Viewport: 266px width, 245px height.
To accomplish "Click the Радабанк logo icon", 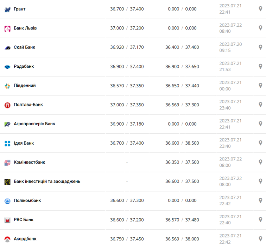I will tap(7, 67).
